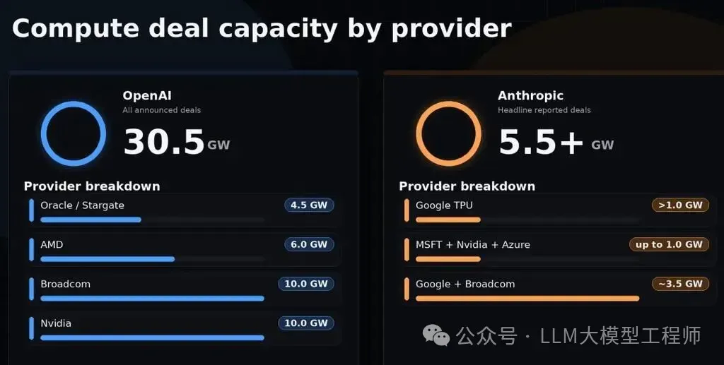This screenshot has height=365, width=724.
Task: Click the Google + Broadcom orange bar
Action: coord(527,299)
